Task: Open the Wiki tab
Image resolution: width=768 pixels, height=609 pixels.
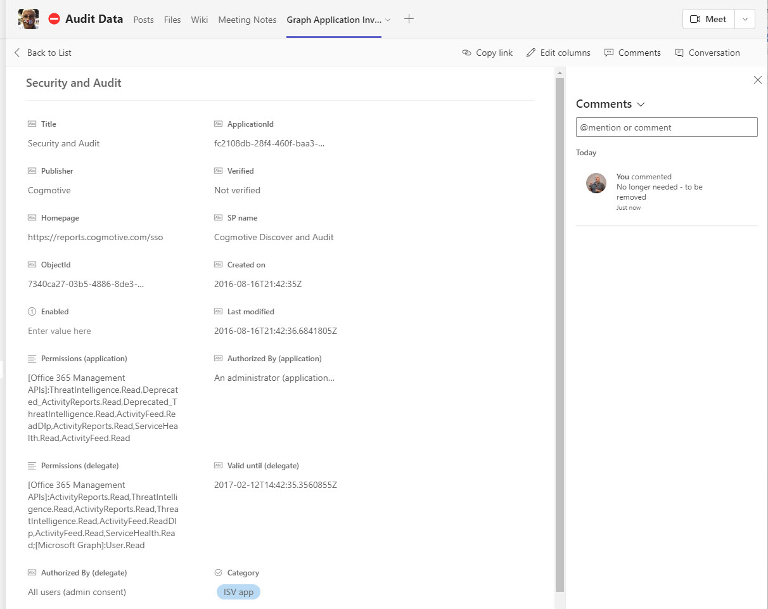Action: coord(200,20)
